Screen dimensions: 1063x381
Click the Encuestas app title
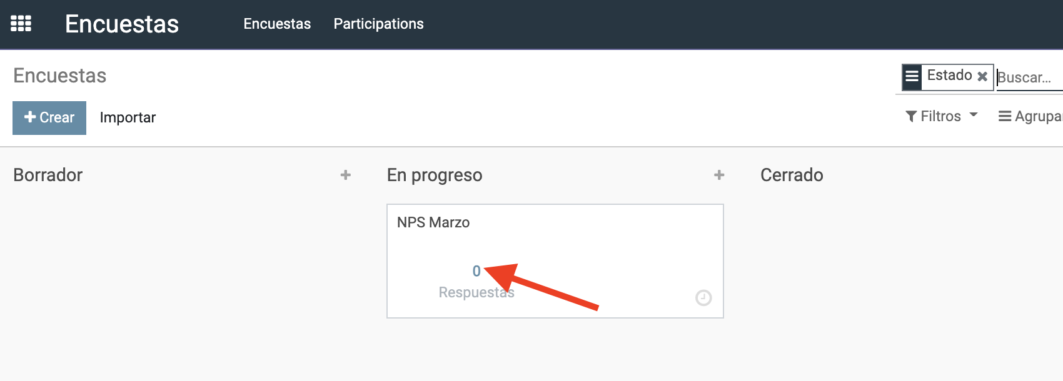point(122,24)
